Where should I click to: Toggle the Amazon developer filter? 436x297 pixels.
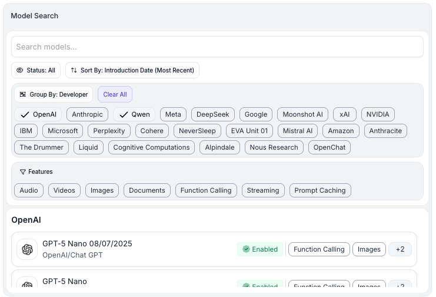341,131
